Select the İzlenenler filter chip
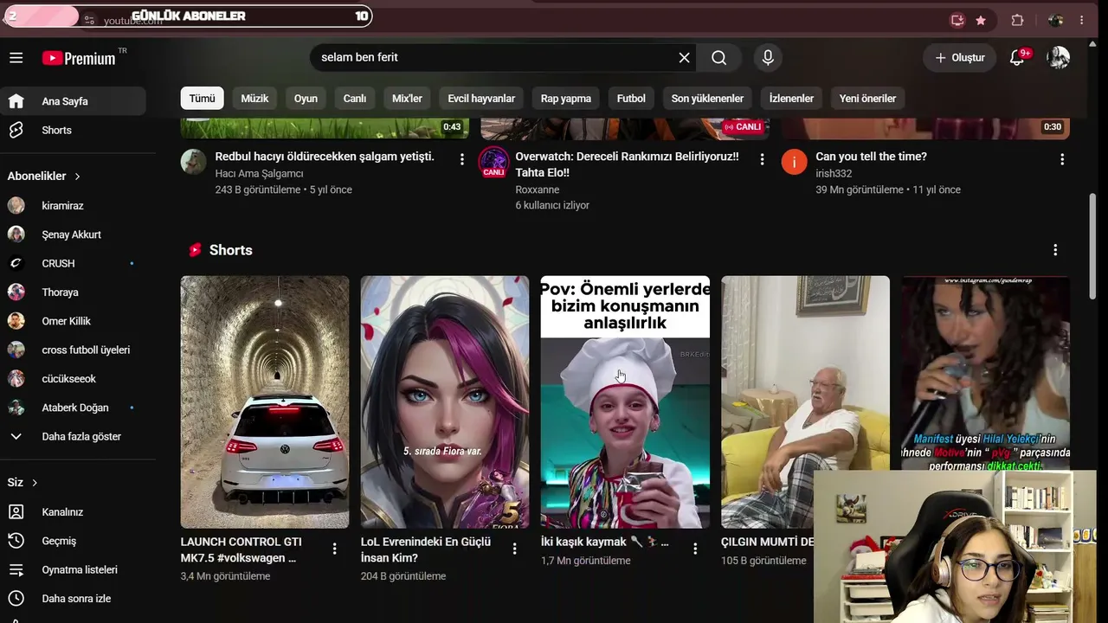 coord(791,99)
